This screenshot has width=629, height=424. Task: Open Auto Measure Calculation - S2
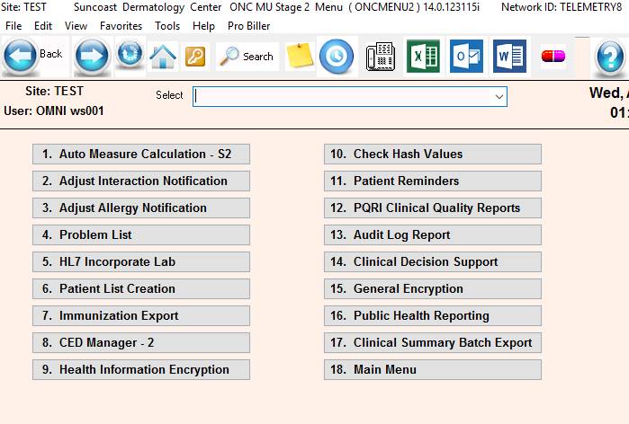click(141, 154)
